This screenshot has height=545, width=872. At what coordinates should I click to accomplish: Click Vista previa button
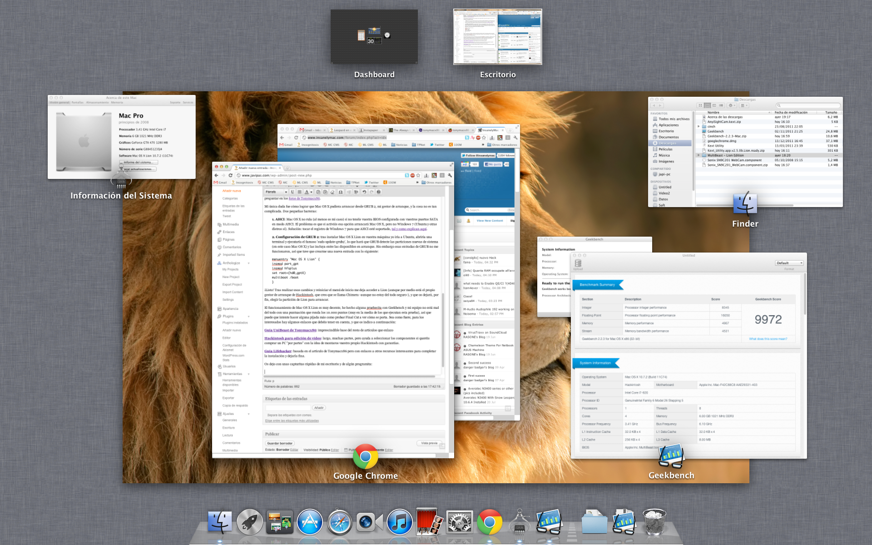[x=429, y=443]
